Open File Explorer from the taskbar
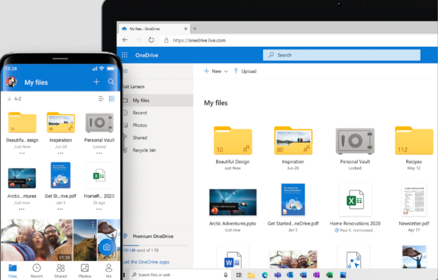This screenshot has height=280, width=438. click(x=252, y=275)
